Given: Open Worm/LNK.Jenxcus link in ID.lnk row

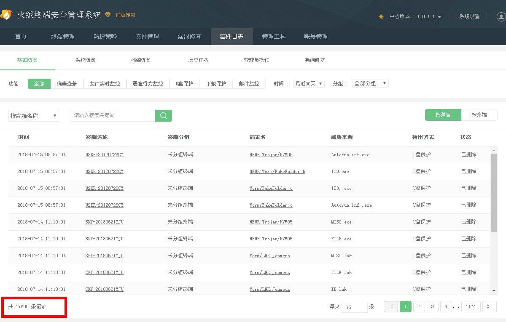Looking at the screenshot, I should [269, 290].
